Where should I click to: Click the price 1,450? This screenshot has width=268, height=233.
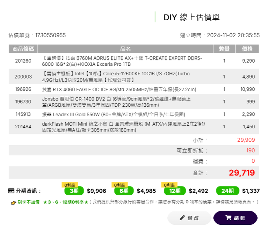pos(249,127)
